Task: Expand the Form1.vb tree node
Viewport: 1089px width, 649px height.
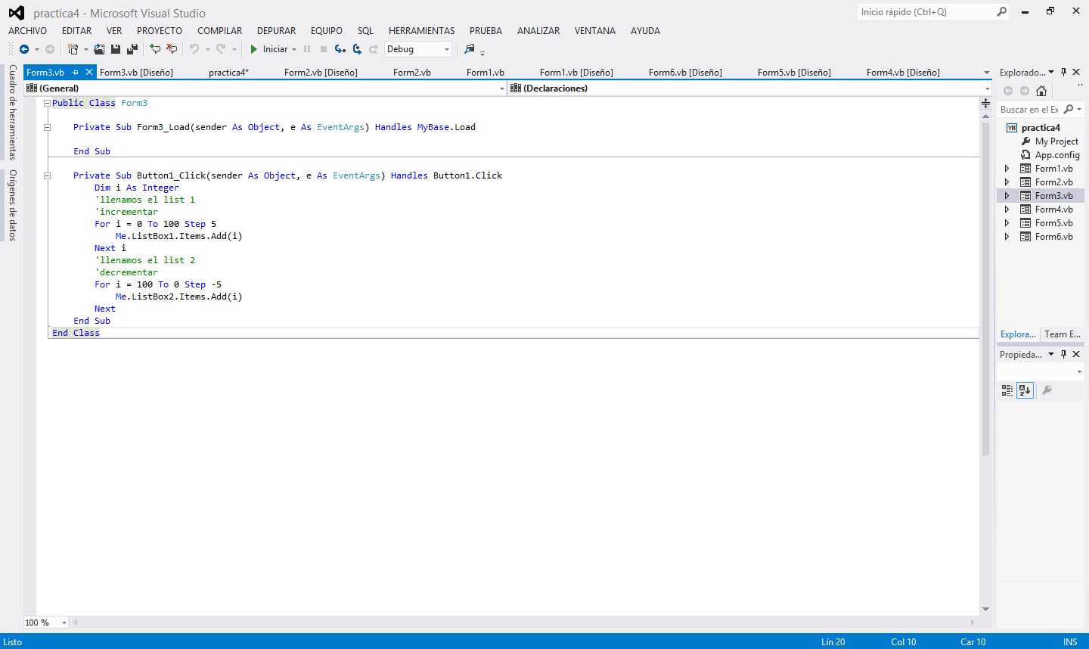Action: (1007, 168)
